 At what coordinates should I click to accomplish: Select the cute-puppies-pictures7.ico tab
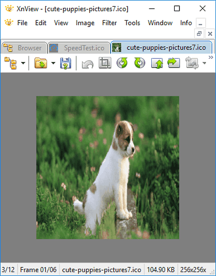tap(161, 48)
